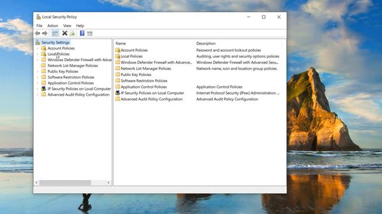This screenshot has width=382, height=214.
Task: Click IP Security Policies icon in right list
Action: click(118, 93)
